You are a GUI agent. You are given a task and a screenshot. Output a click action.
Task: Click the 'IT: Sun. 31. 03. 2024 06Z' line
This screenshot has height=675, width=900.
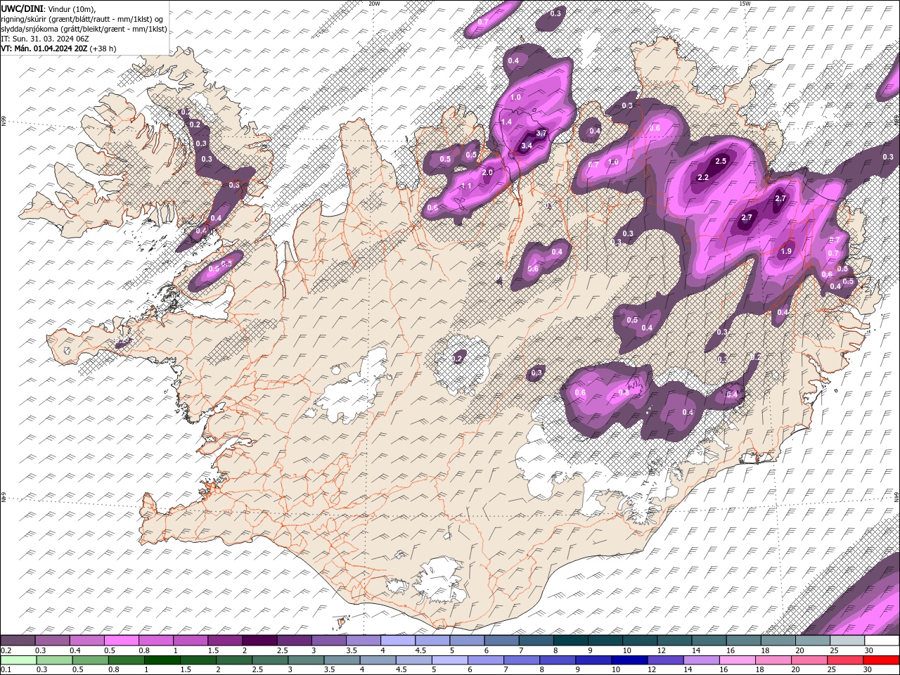pos(44,39)
